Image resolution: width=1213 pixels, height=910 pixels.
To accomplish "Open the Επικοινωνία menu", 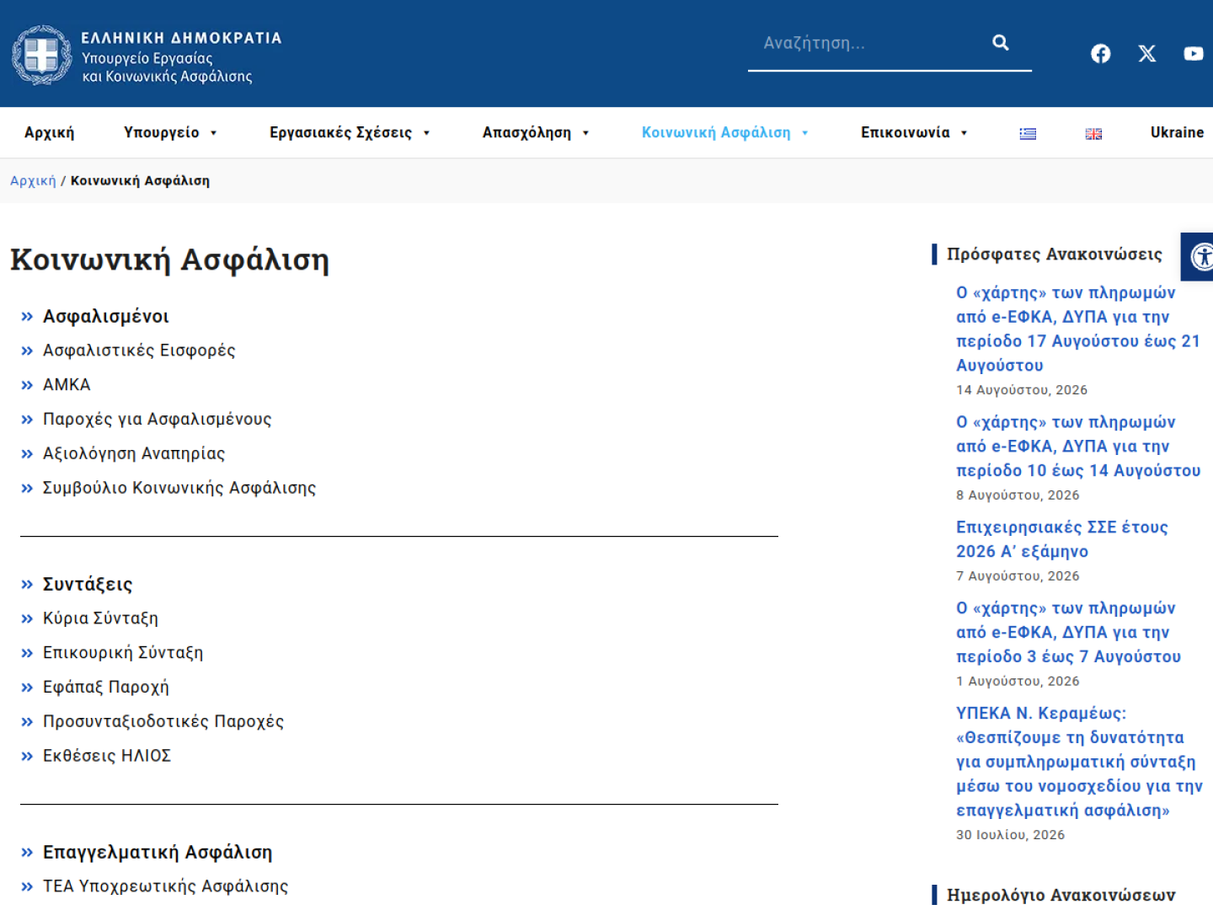I will (x=914, y=132).
